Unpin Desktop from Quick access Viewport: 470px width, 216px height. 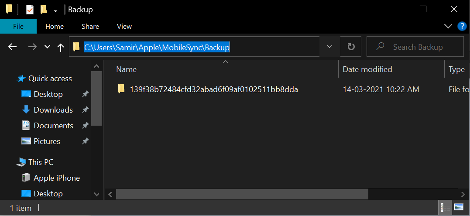tap(86, 94)
